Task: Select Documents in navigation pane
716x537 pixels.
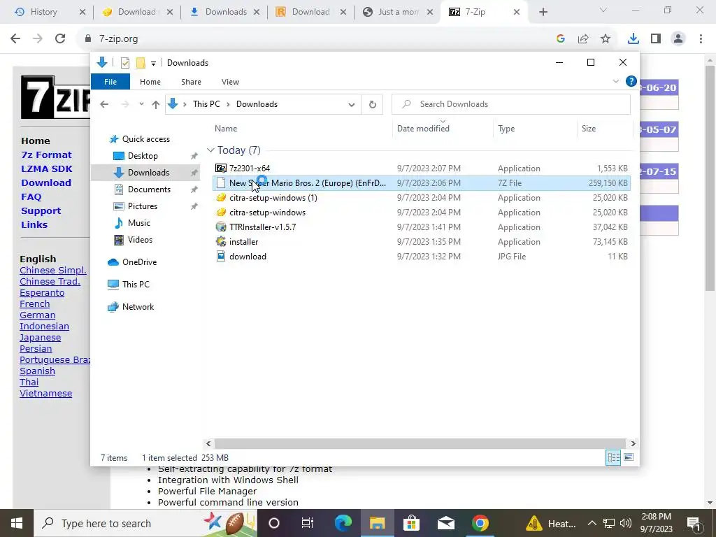Action: [149, 189]
